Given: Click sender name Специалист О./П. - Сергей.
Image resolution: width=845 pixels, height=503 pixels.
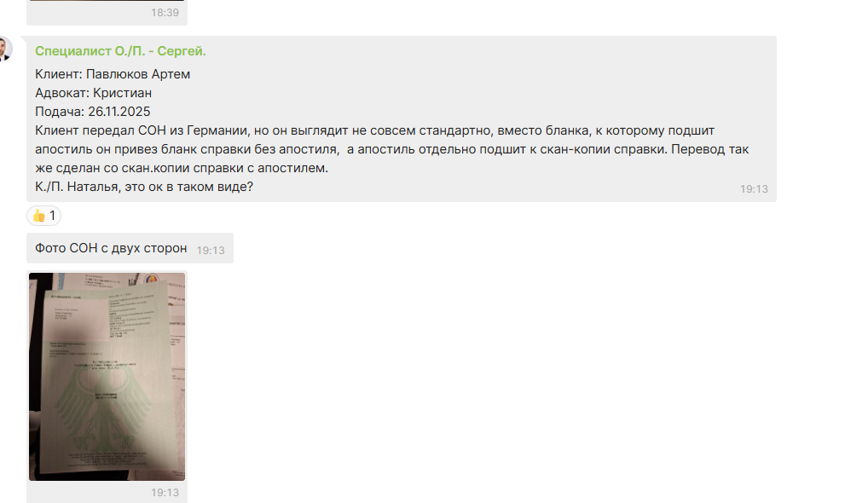Looking at the screenshot, I should click(x=120, y=51).
